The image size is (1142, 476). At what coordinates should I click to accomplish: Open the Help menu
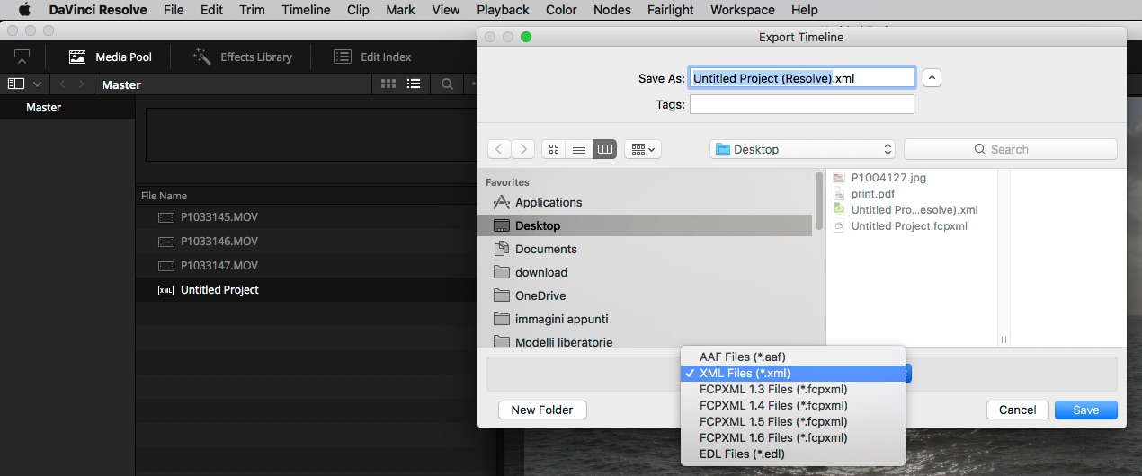804,10
